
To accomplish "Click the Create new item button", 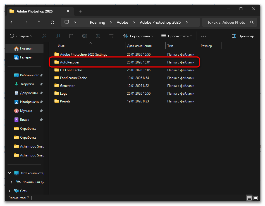I will click(21, 36).
